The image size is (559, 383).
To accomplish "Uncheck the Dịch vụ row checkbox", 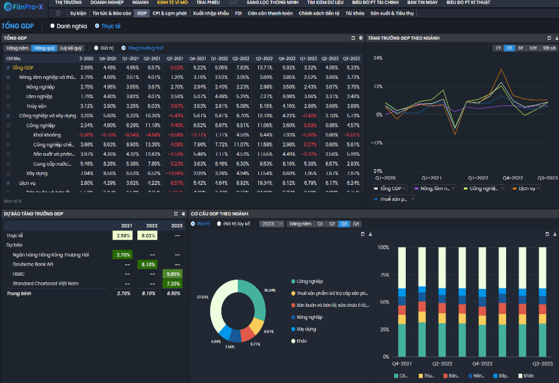I will (x=8, y=183).
